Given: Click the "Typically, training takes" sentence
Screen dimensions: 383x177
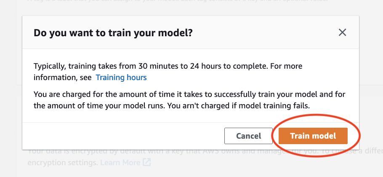Looking at the screenshot, I should [x=168, y=67].
